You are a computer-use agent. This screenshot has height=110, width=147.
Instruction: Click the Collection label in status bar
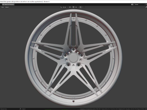tap(83, 109)
